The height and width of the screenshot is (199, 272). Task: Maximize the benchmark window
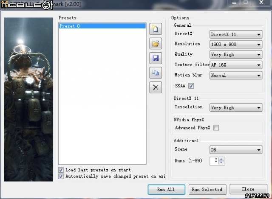click(x=246, y=3)
